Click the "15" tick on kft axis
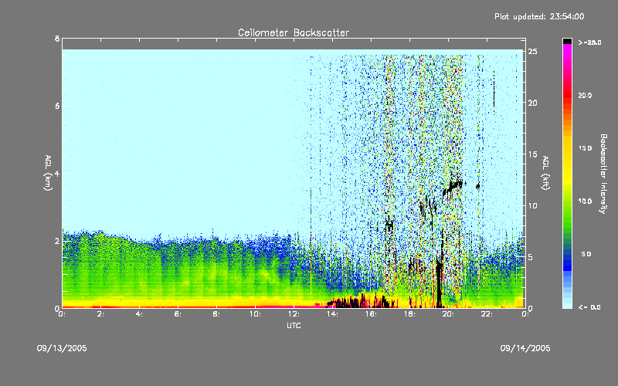The image size is (618, 386). click(x=532, y=154)
